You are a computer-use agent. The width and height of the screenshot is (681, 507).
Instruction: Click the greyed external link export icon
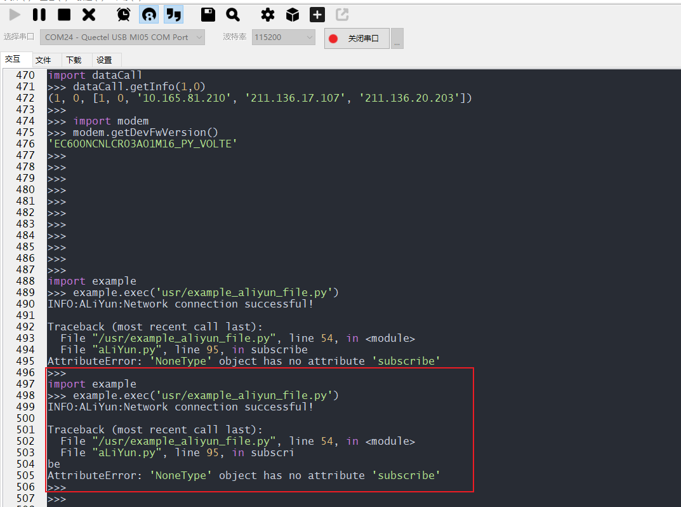342,15
